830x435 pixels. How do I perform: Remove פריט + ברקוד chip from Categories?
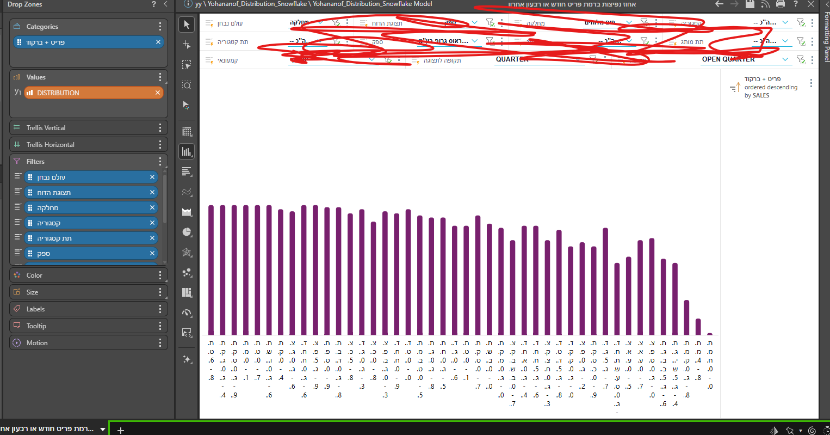click(158, 42)
